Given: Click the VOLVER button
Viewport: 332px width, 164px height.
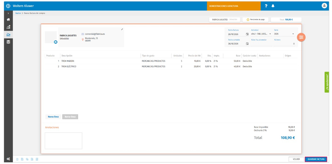Looking at the screenshot, I should (x=296, y=159).
